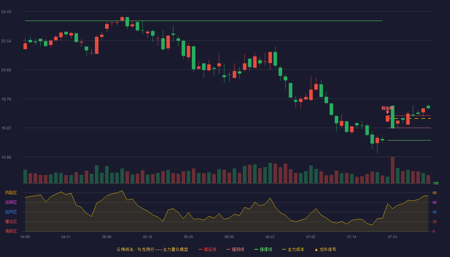Click the pink dotted line on the candlestick chart
This screenshot has width=450, height=257.
tap(409, 128)
